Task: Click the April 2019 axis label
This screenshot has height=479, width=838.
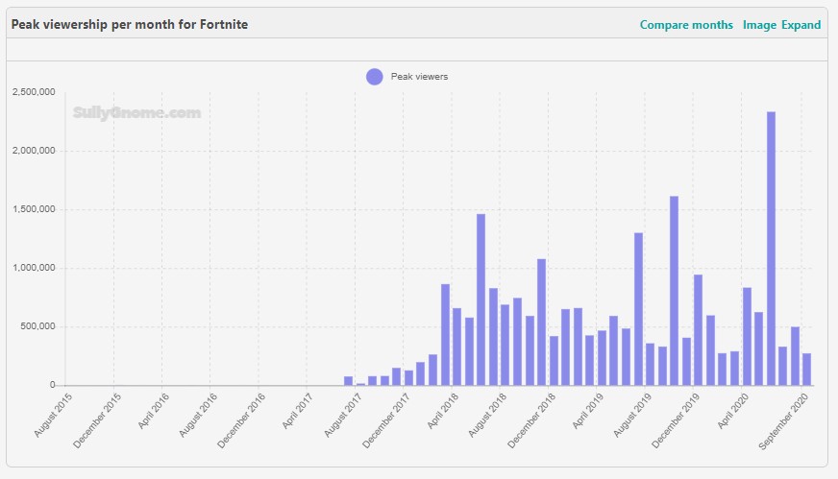Action: click(x=588, y=411)
